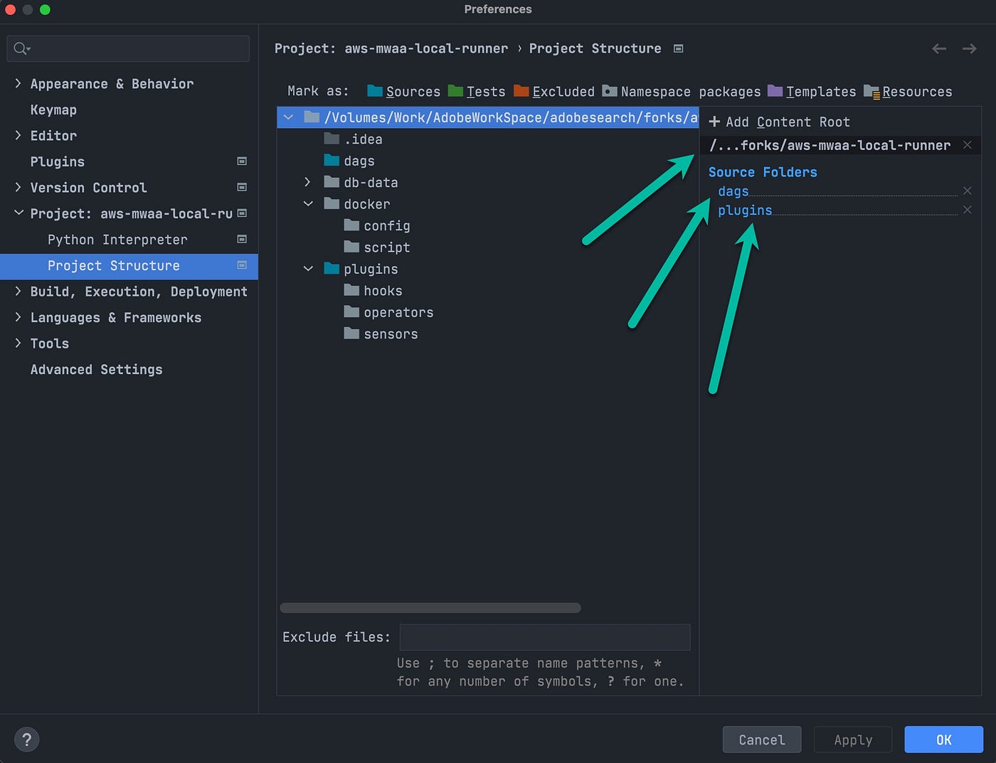Click the horizontal scrollbar under folder tree

click(x=430, y=608)
